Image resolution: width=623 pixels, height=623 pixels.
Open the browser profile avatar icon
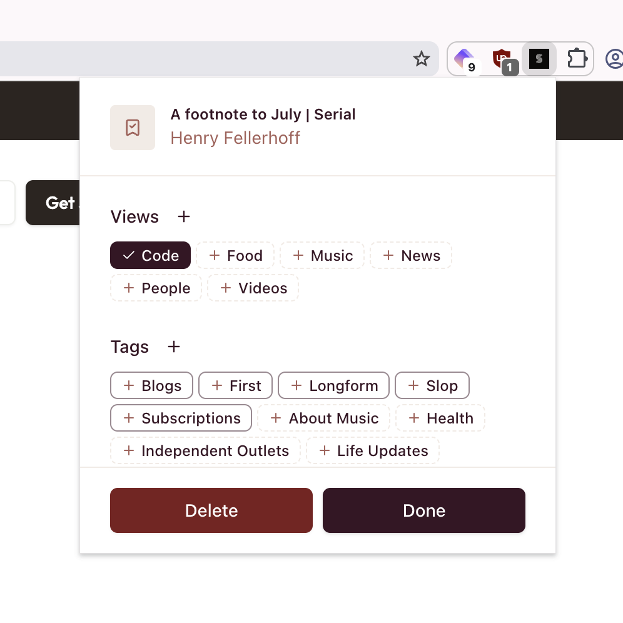[615, 59]
